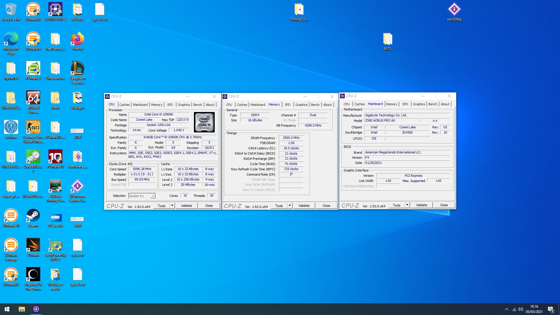The image size is (560, 315).
Task: Launch Steam from desktop
Action: 33,218
